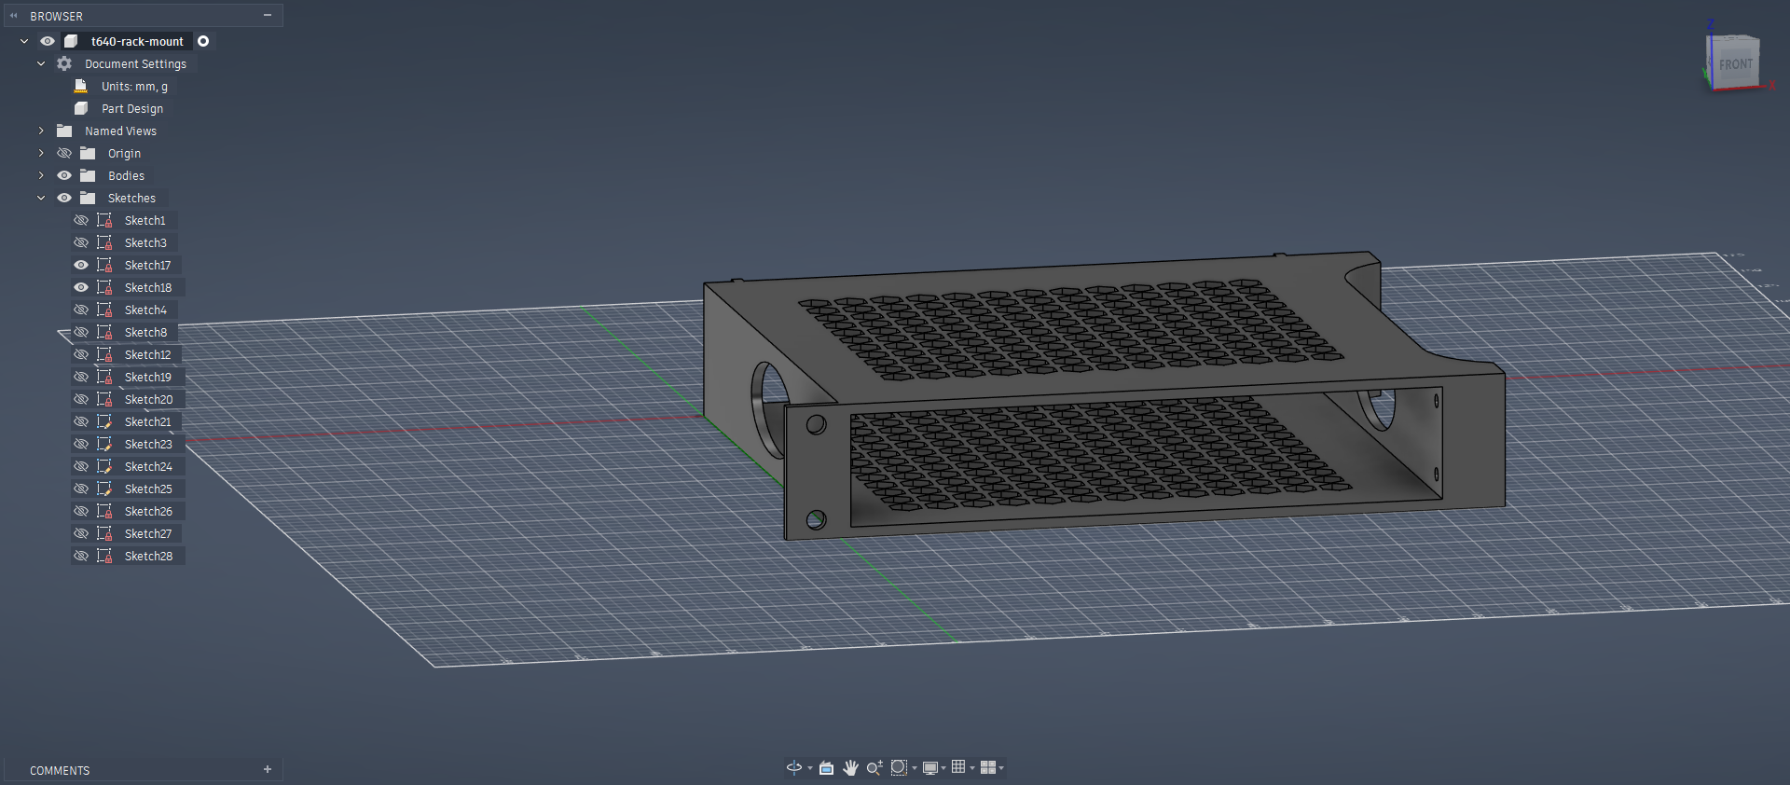Open Display Settings monitor icon
The height and width of the screenshot is (785, 1790).
pyautogui.click(x=929, y=767)
